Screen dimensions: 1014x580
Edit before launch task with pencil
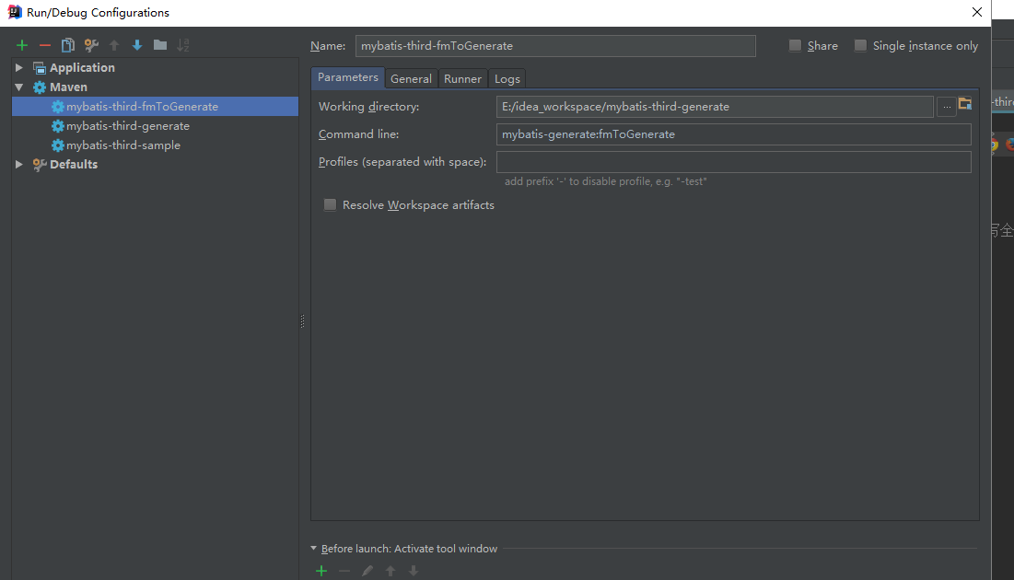(x=367, y=571)
